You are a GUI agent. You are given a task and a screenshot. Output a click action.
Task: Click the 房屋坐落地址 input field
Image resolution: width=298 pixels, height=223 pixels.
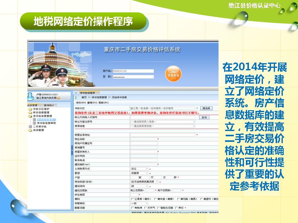pyautogui.click(x=162, y=135)
